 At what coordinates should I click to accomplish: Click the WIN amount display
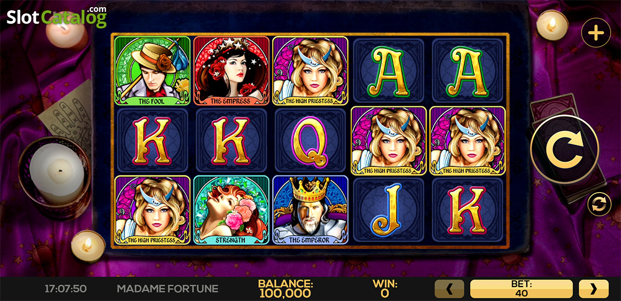[x=385, y=289]
